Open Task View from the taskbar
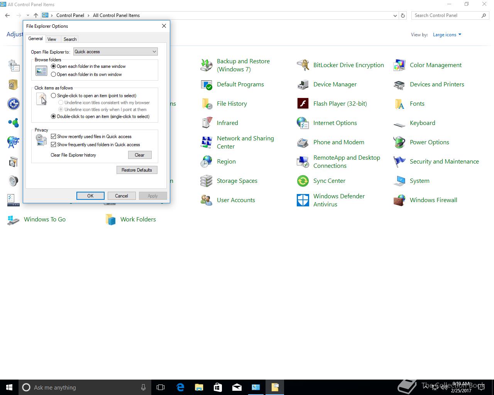The width and height of the screenshot is (494, 395). coord(161,387)
